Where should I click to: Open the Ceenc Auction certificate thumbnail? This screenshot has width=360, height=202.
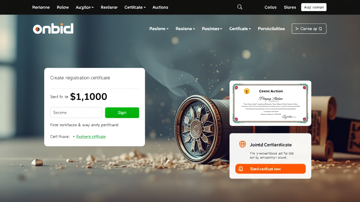click(x=270, y=103)
